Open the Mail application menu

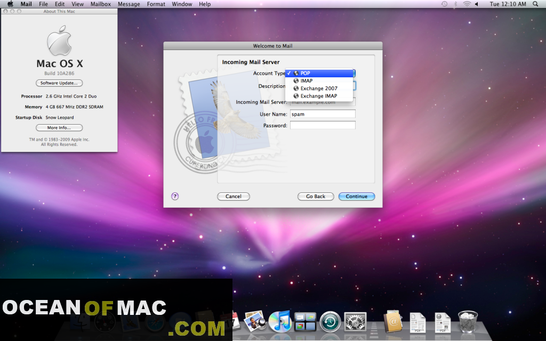pyautogui.click(x=26, y=4)
